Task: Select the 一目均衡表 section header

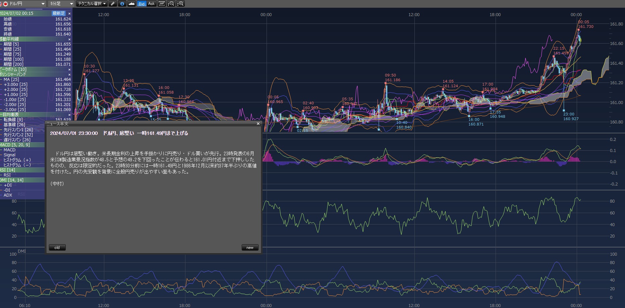Action: tap(10, 115)
